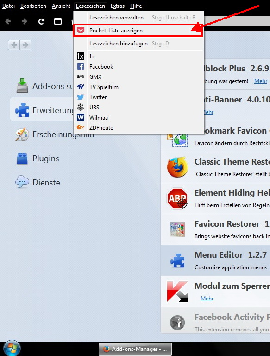Image resolution: width=270 pixels, height=356 pixels.
Task: Open the GMX bookmark
Action: pyautogui.click(x=138, y=77)
